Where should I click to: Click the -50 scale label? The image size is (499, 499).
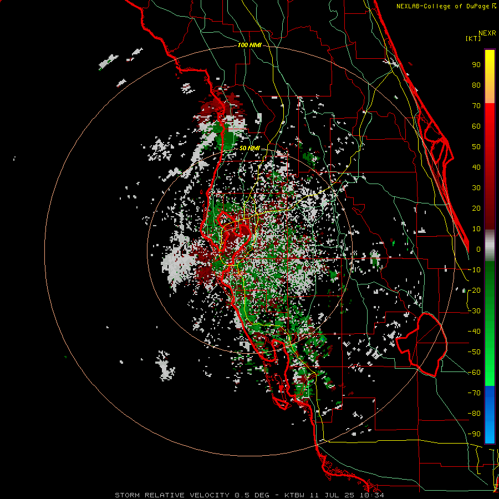coord(474,352)
